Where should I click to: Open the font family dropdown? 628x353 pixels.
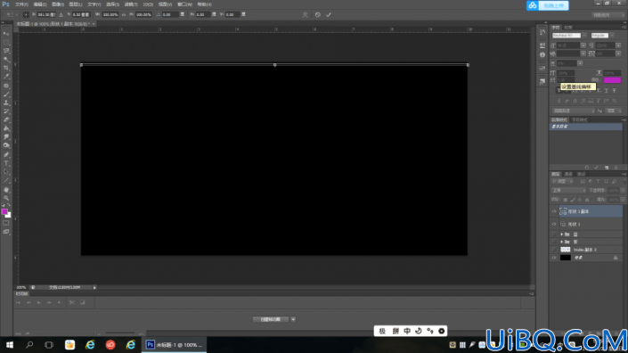584,36
